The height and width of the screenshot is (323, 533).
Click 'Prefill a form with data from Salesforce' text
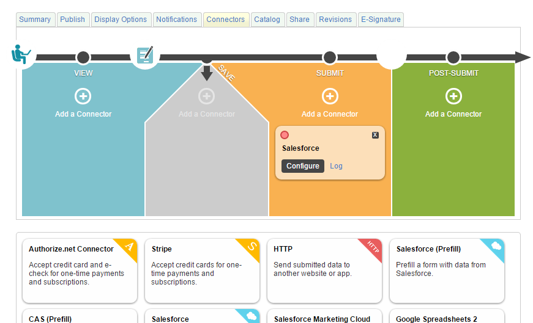441,269
